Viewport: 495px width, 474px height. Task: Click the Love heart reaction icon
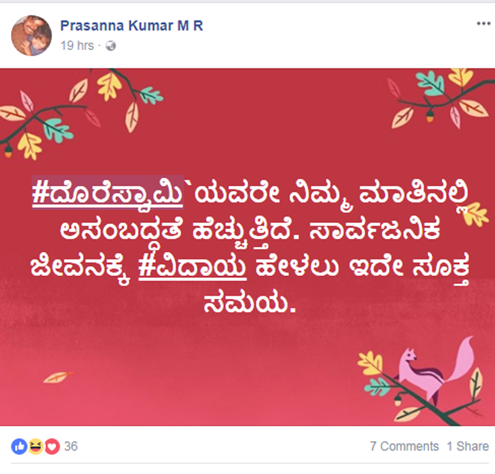[52, 447]
